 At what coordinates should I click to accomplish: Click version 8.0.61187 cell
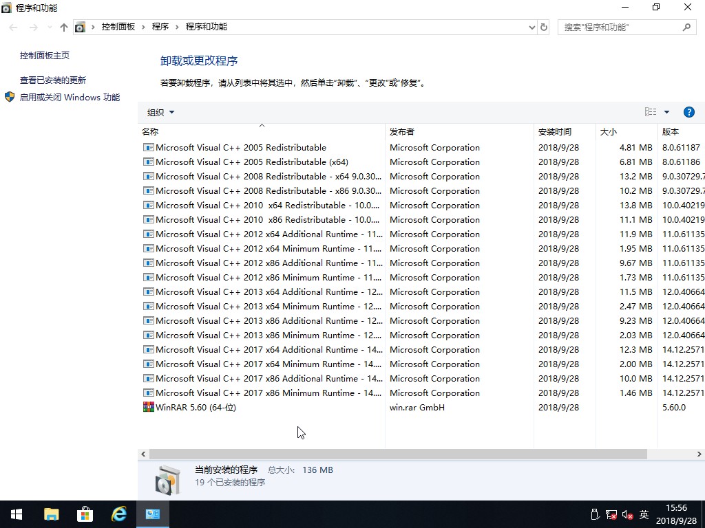click(x=681, y=147)
